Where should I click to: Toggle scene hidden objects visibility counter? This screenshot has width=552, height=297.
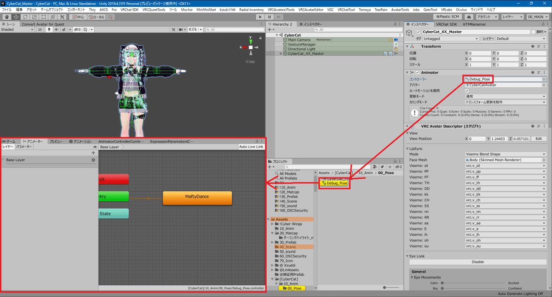(76, 29)
